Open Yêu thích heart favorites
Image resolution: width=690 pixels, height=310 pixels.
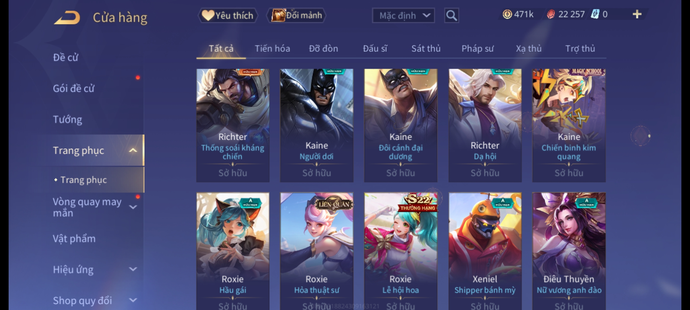pyautogui.click(x=228, y=15)
